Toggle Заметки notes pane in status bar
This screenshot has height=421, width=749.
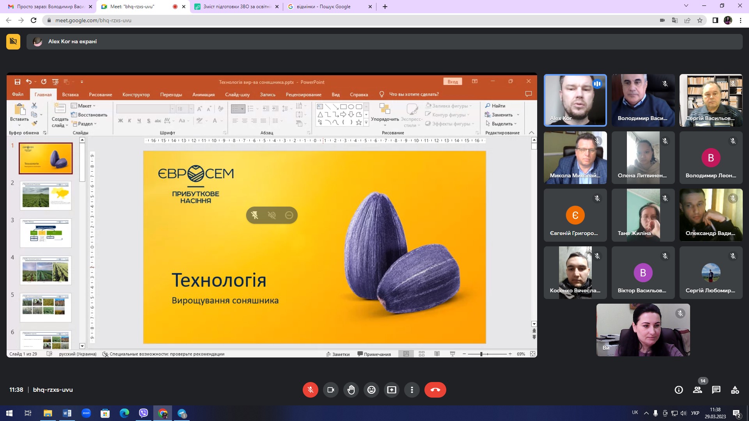coord(338,354)
